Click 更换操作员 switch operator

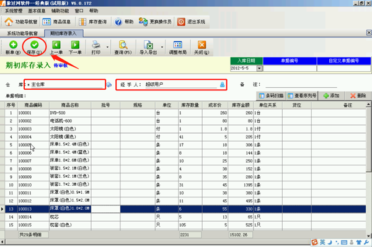click(155, 22)
